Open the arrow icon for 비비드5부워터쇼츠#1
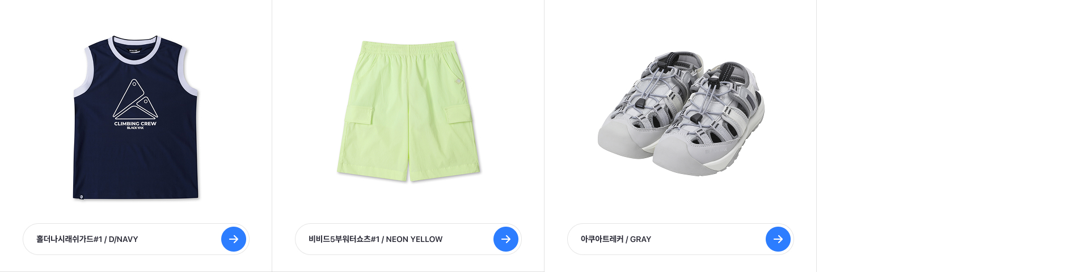 (506, 239)
